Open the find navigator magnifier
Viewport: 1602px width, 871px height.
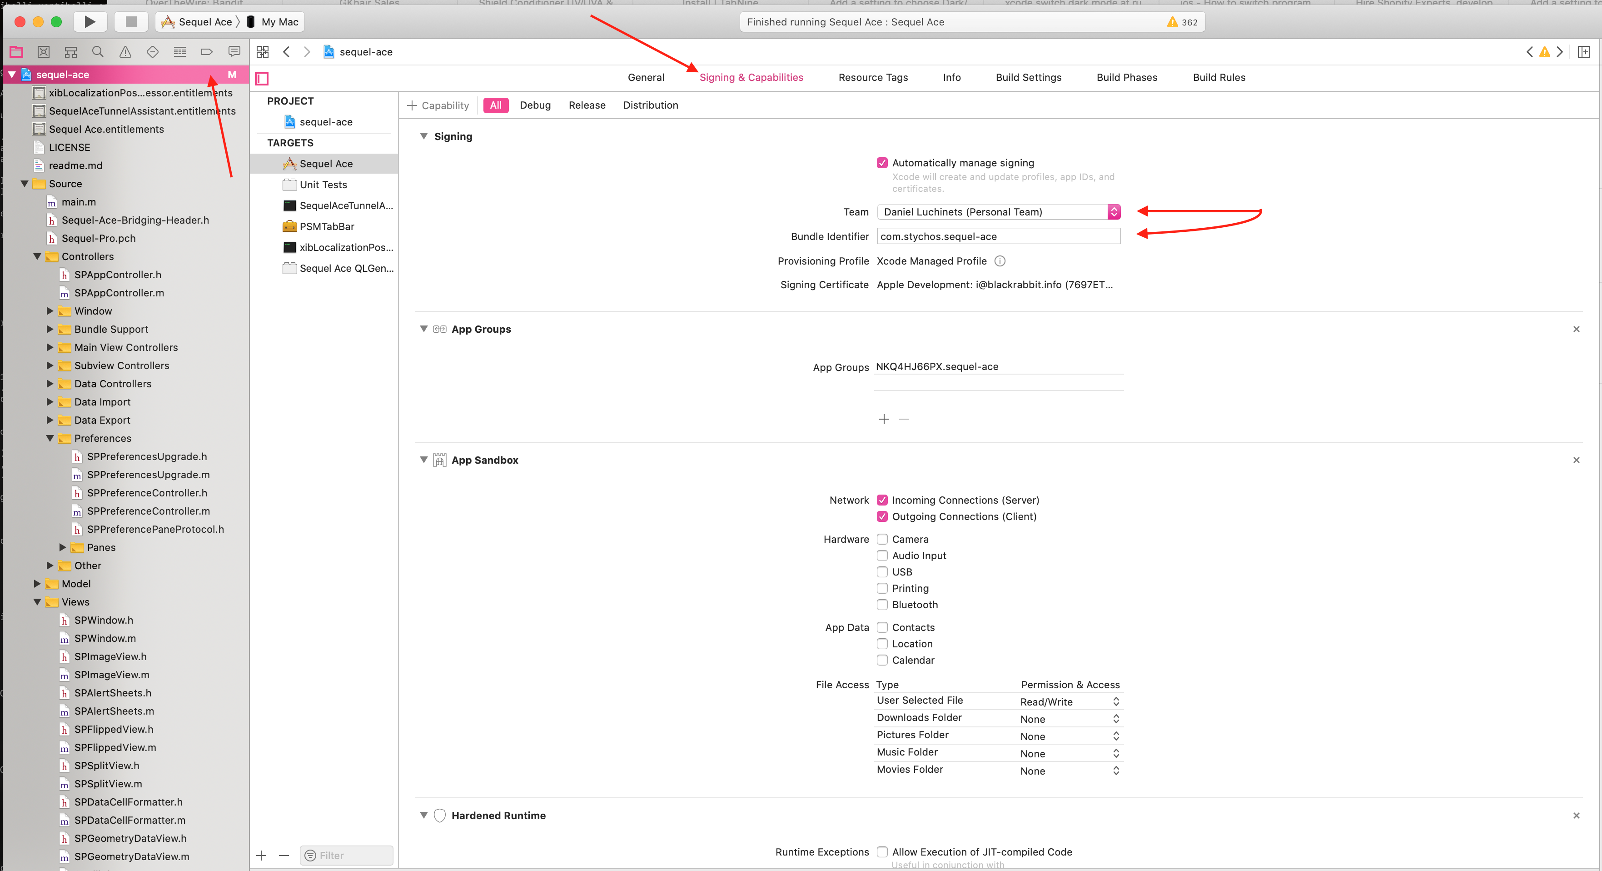click(98, 52)
